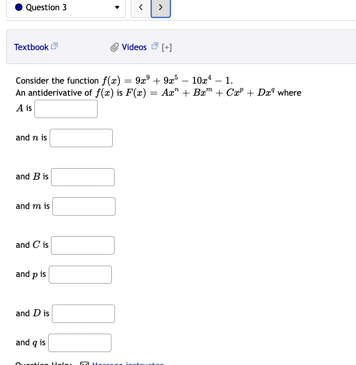The width and height of the screenshot is (356, 365).
Task: Open the Videos resource link
Action: click(x=133, y=47)
